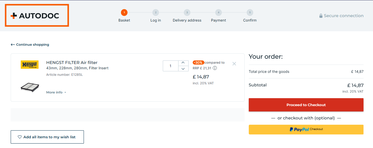Click the Secure connection lock icon
The image size is (373, 148).
321,16
